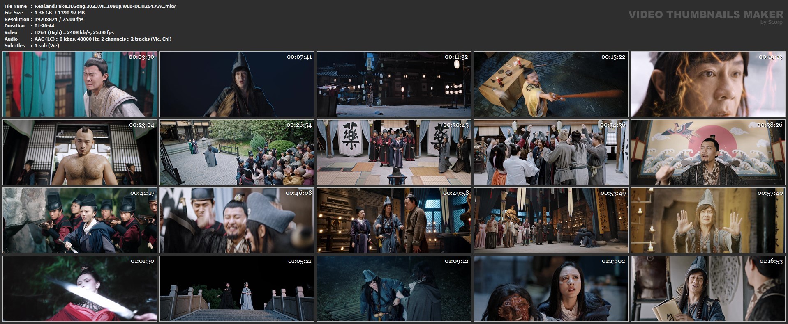
Task: Open the thumbnail at 01:09:12
Action: 394,288
